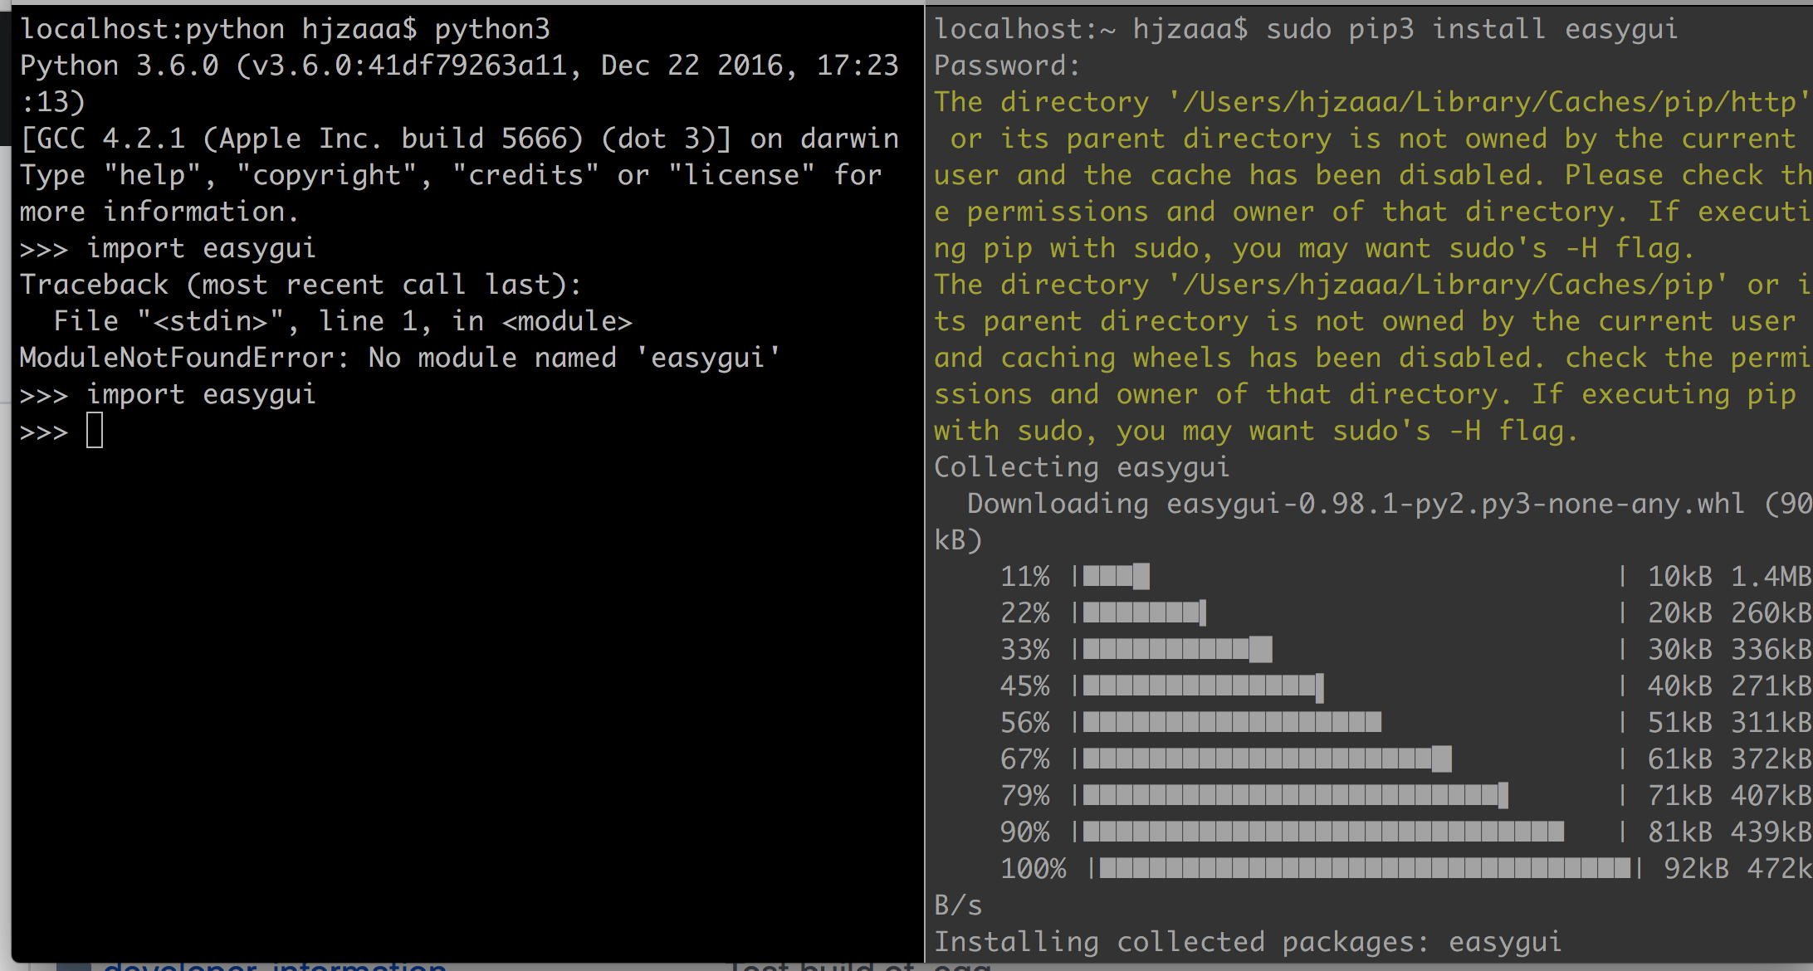Click the 11% download progress bar
This screenshot has height=971, width=1813.
click(1116, 576)
